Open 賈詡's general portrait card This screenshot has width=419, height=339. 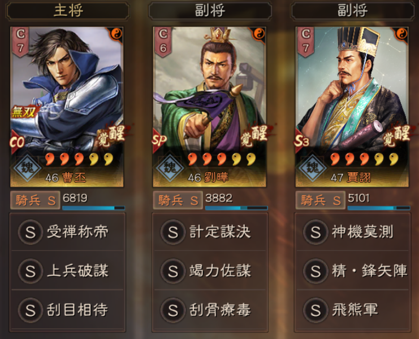coord(352,107)
